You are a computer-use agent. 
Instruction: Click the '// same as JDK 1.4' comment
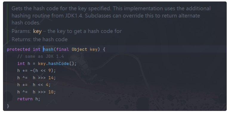click(x=41, y=56)
